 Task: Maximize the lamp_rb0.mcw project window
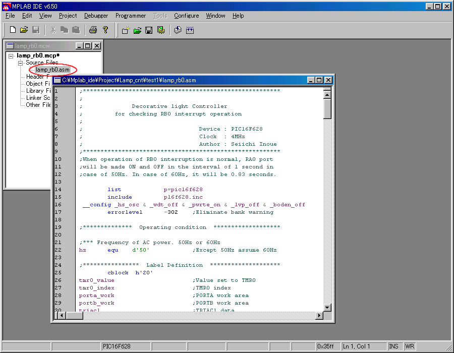coord(87,46)
